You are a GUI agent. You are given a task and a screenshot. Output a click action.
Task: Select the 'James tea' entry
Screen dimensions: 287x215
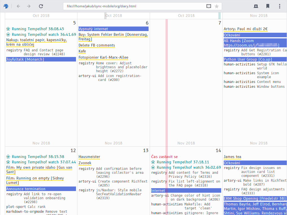tap(232, 157)
